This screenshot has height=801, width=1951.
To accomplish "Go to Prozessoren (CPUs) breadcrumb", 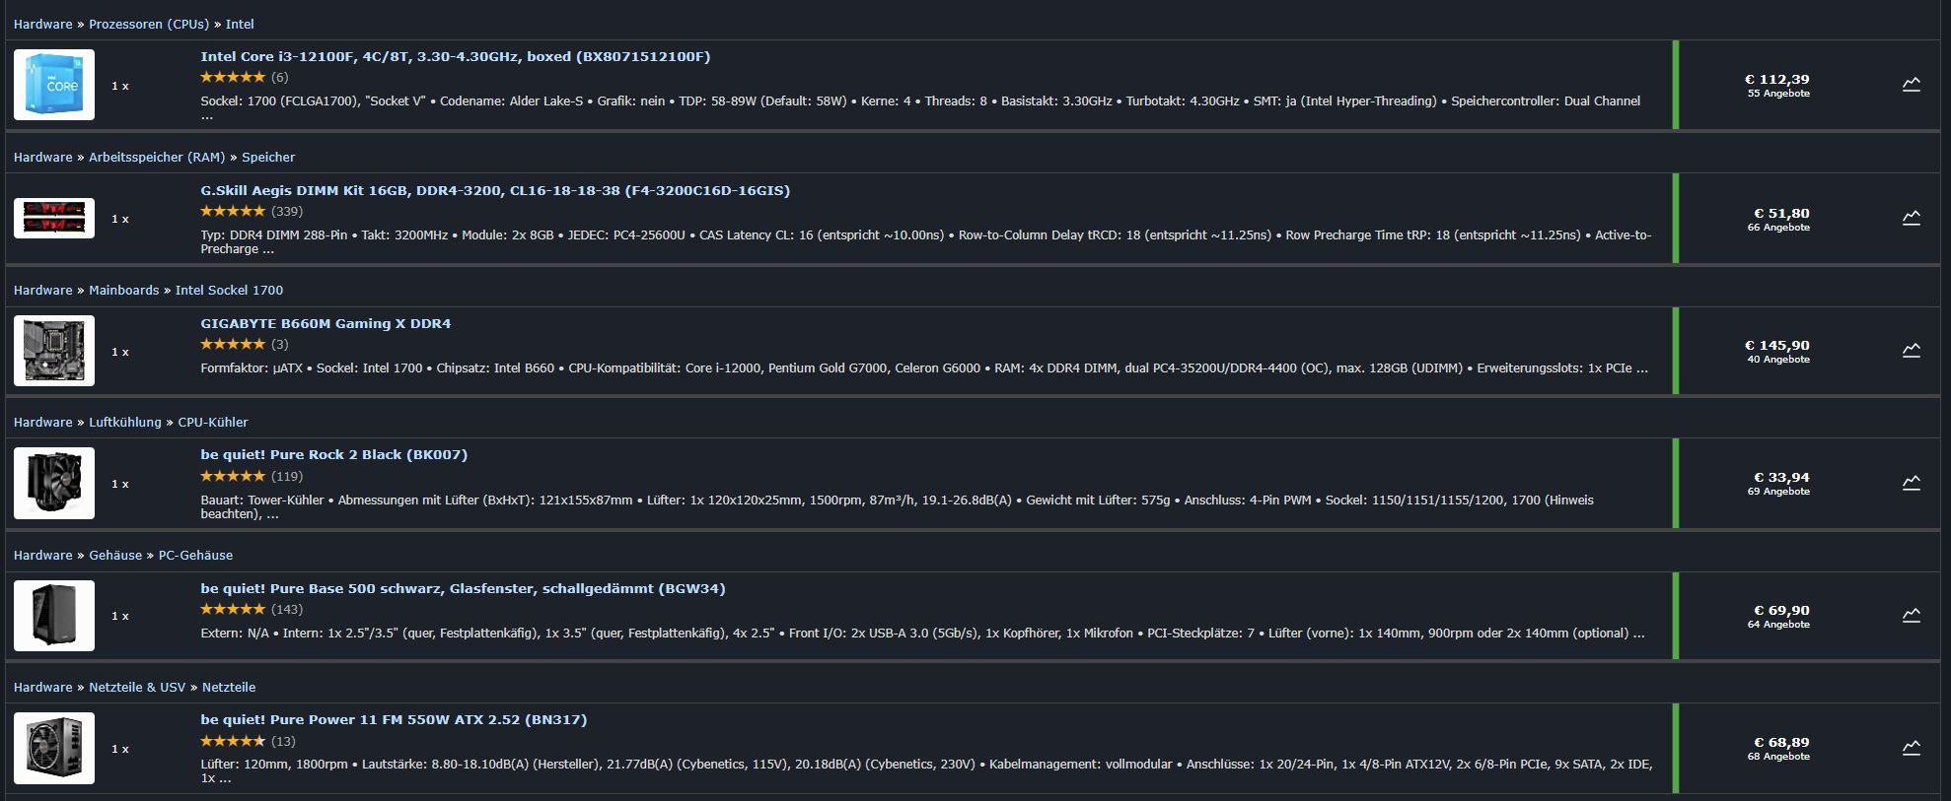I will 149,24.
